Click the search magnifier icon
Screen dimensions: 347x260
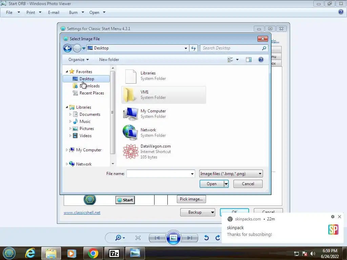264,48
